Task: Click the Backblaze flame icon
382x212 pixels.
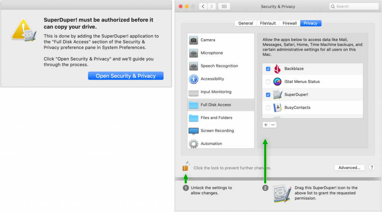Action: click(x=277, y=69)
